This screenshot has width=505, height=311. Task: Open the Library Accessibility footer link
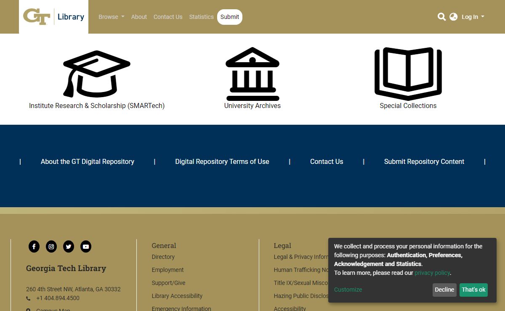pos(177,296)
